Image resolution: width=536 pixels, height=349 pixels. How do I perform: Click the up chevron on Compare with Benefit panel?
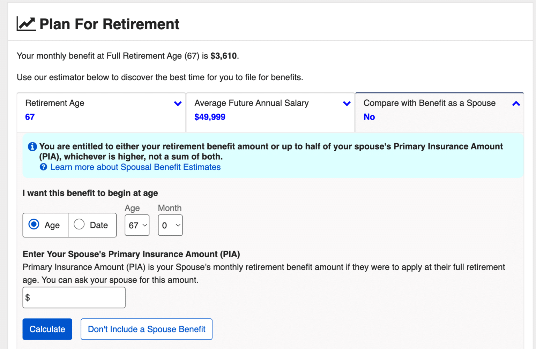pos(516,104)
